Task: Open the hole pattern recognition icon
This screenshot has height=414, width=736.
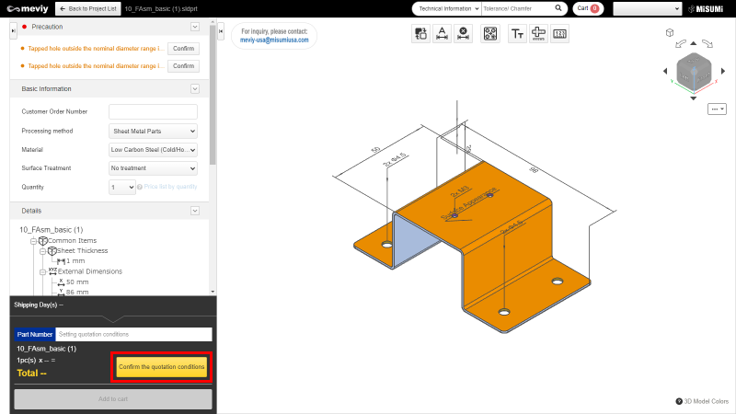Action: point(490,34)
